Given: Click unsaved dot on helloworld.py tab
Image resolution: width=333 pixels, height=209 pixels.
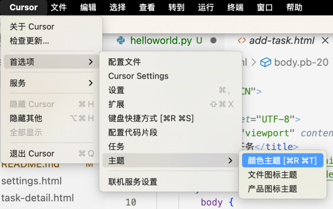Looking at the screenshot, I should pos(213,40).
